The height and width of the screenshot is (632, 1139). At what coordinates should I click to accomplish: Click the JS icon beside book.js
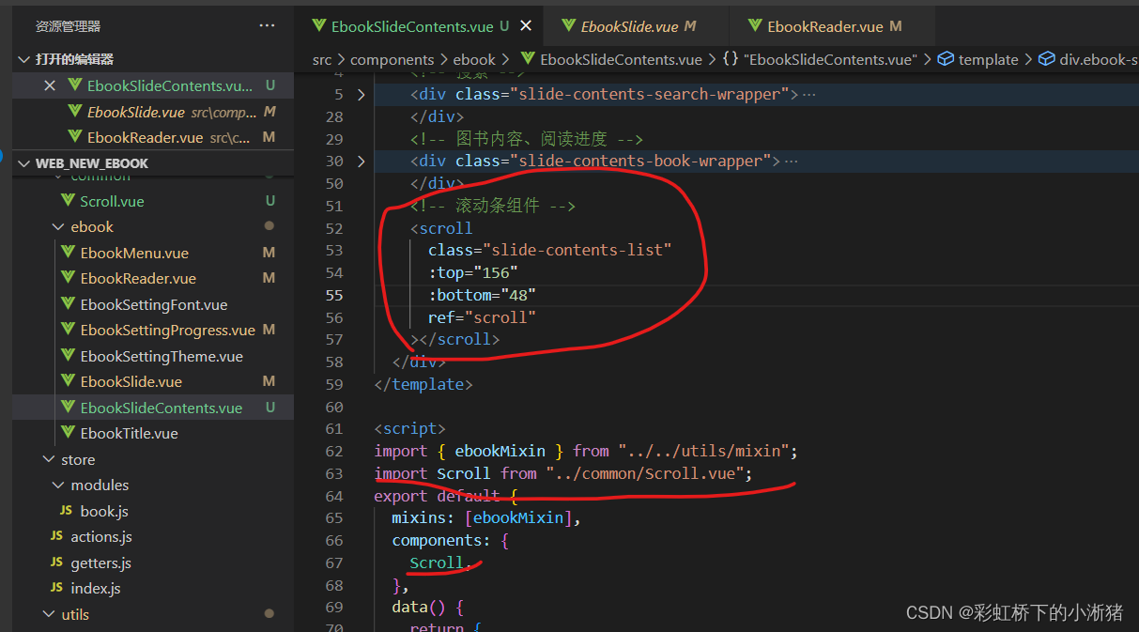coord(66,511)
